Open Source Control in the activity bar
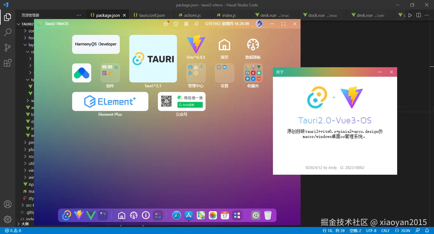The height and width of the screenshot is (234, 434). tap(8, 48)
